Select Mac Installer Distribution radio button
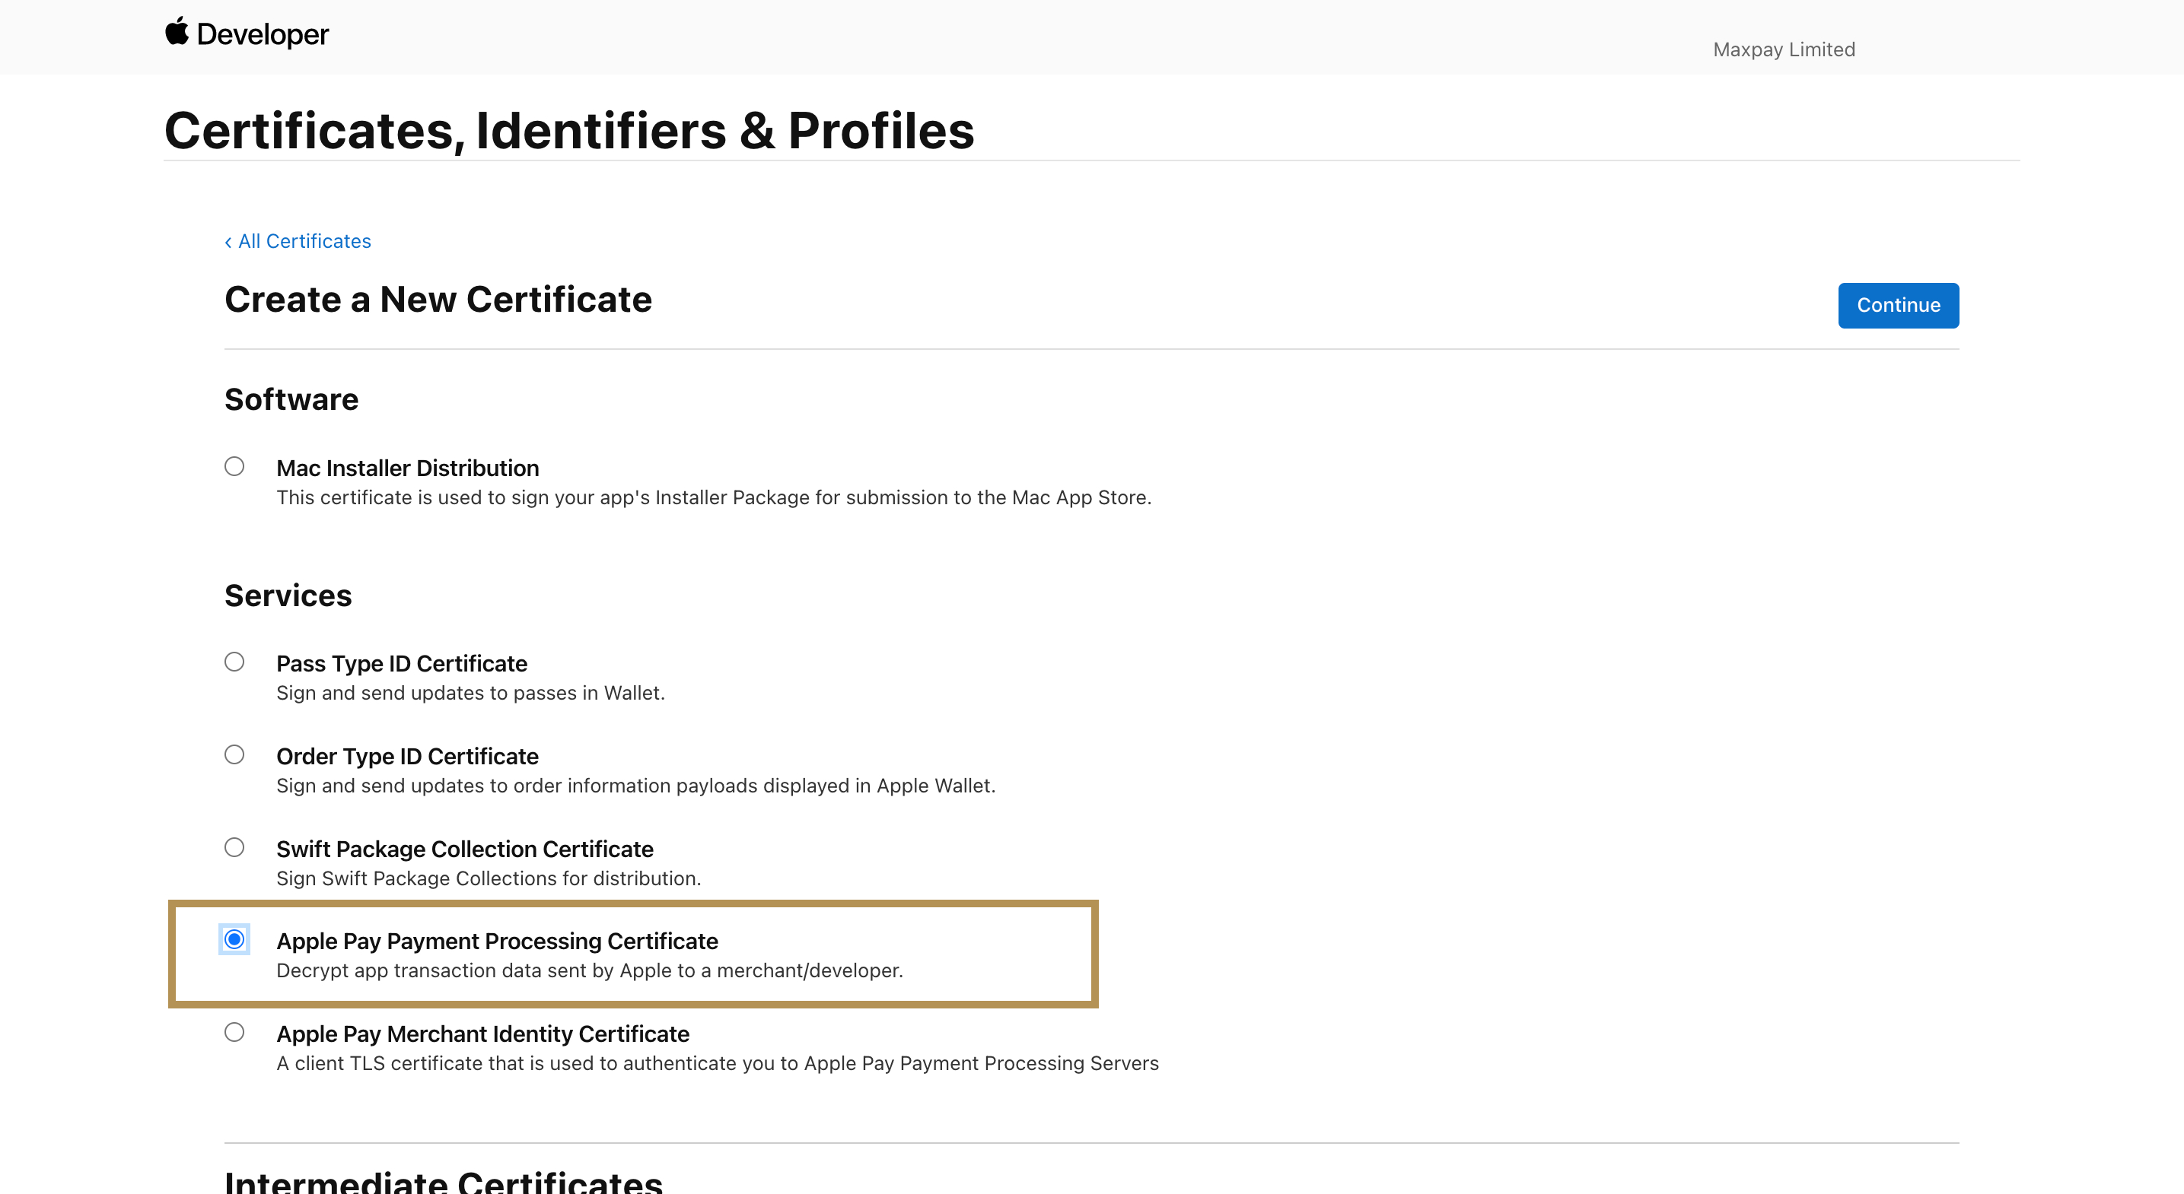Viewport: 2184px width, 1194px height. 234,466
